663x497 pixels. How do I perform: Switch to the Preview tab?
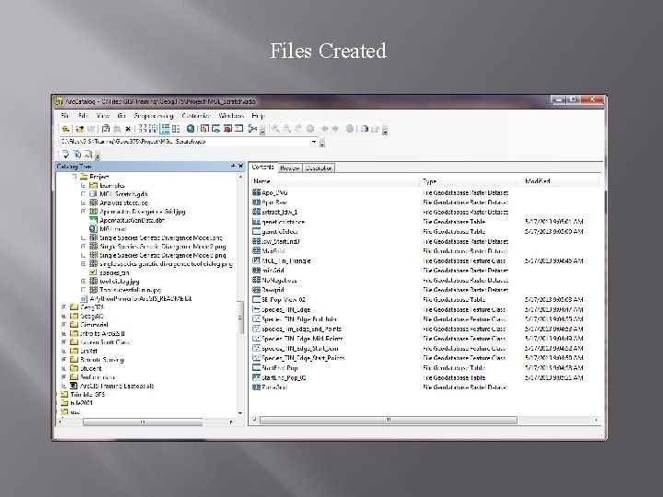point(290,168)
